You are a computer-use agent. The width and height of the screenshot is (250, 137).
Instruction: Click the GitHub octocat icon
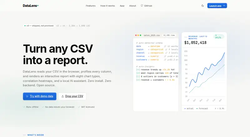point(142,6)
